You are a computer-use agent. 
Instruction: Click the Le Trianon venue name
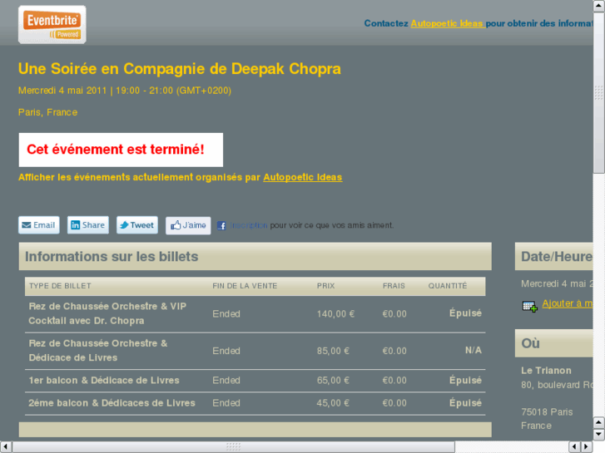546,371
